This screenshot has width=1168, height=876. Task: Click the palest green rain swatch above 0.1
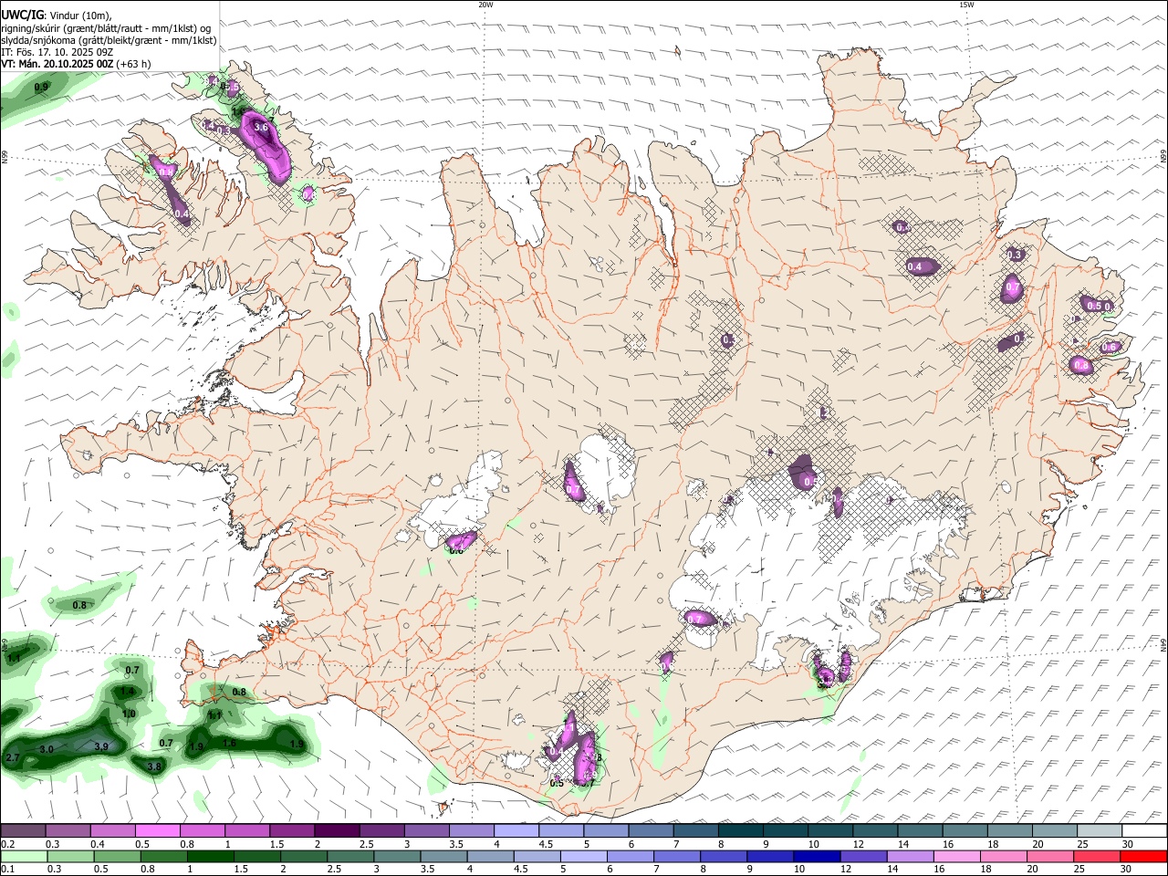coord(23,857)
